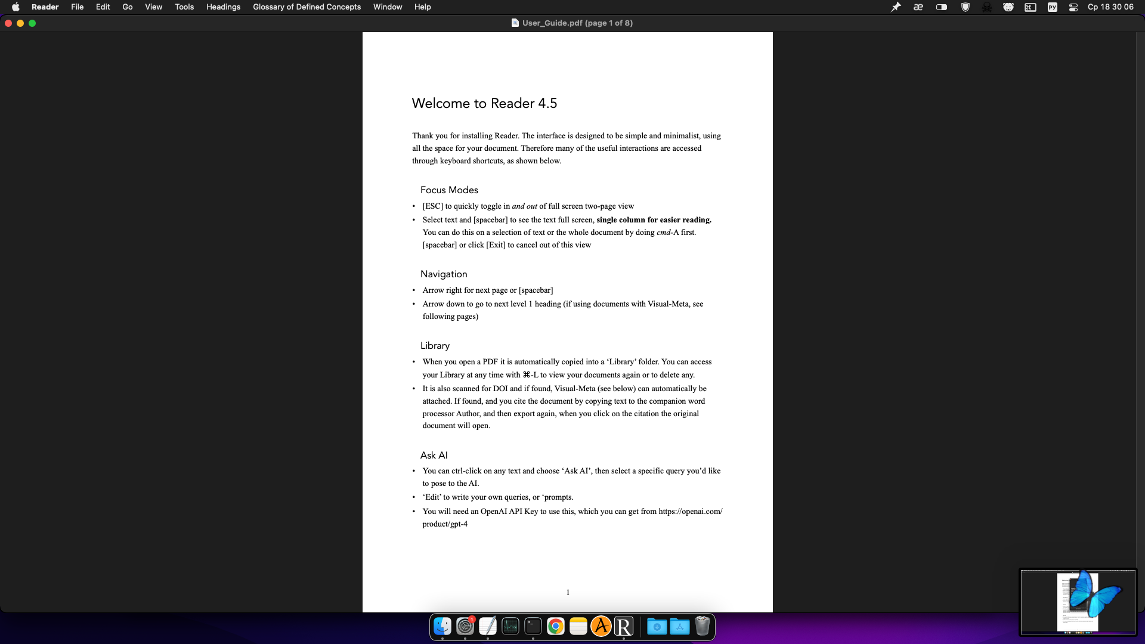Open the Go menu
Viewport: 1145px width, 644px height.
127,7
